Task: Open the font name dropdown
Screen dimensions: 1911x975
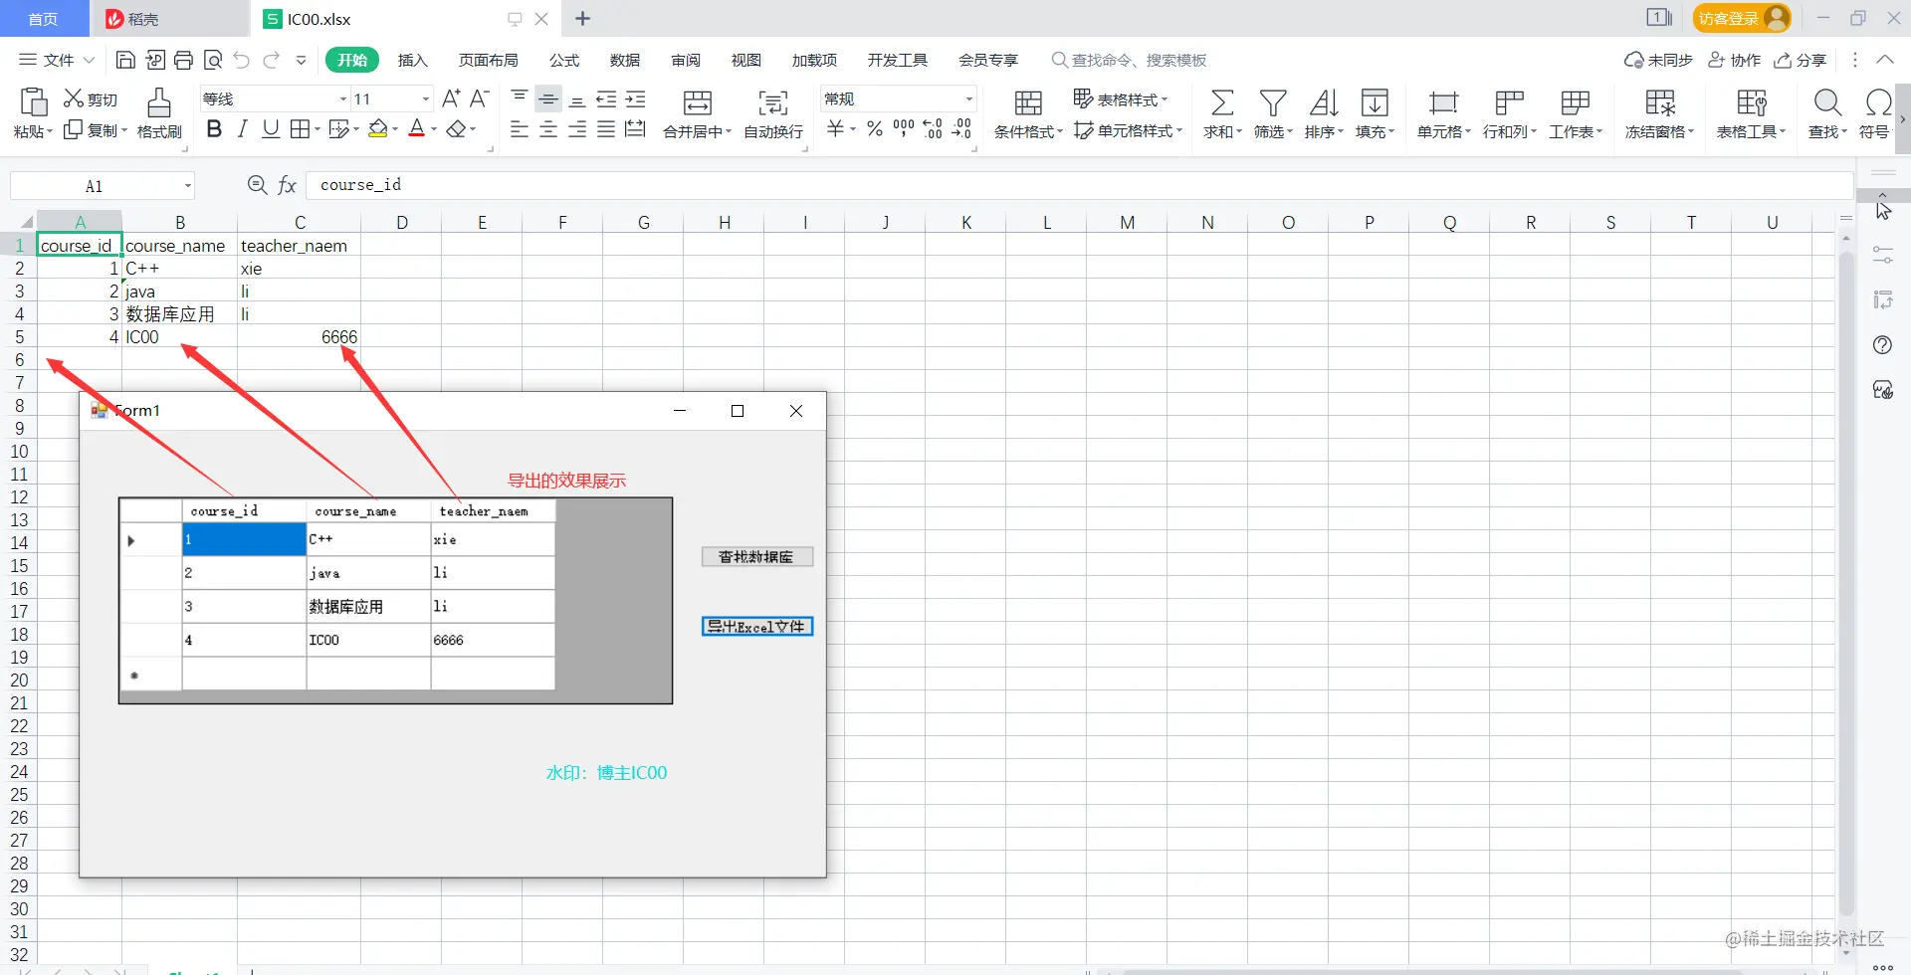Action: (x=343, y=98)
